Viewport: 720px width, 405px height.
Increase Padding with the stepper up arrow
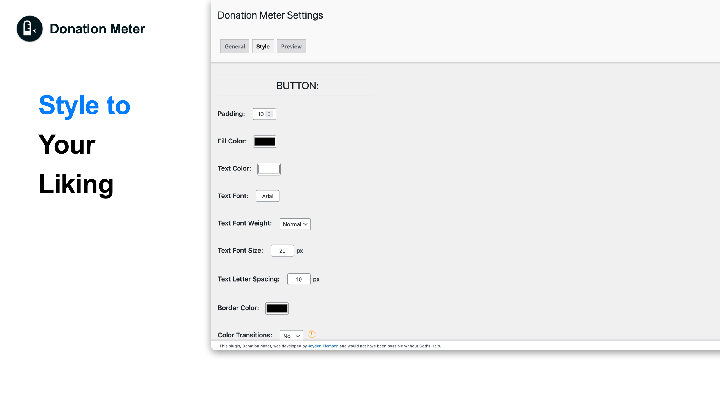[269, 112]
